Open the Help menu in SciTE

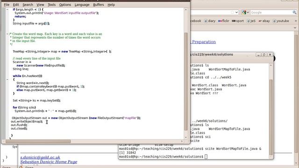pos(111,5)
